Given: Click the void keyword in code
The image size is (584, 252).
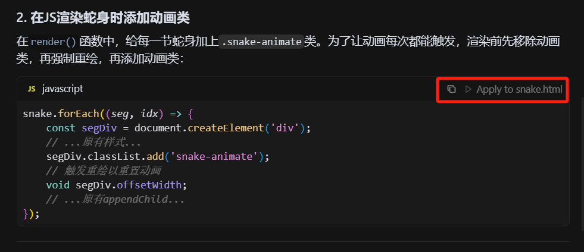Looking at the screenshot, I should 58,185.
